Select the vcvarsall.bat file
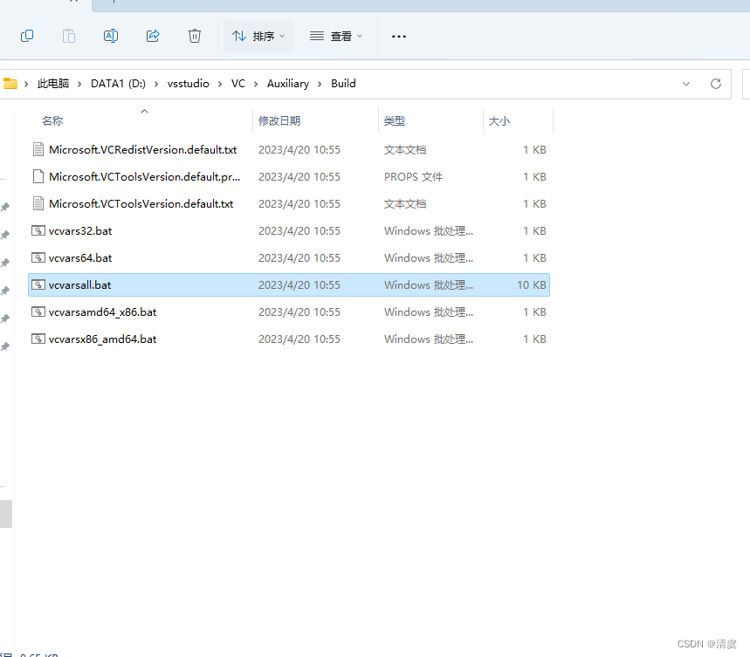 80,285
